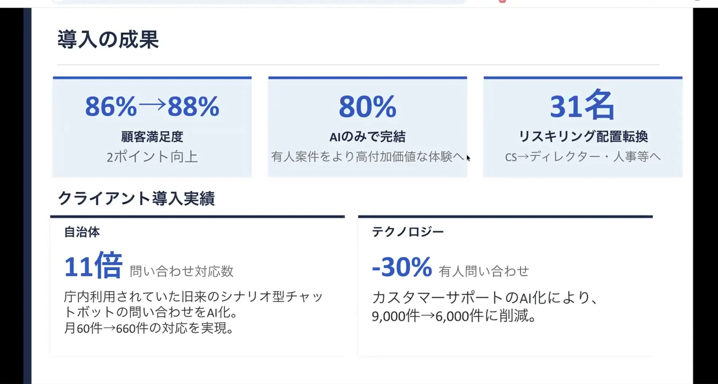Click the リスキリング配置転換 label
The height and width of the screenshot is (384, 718).
coord(583,137)
